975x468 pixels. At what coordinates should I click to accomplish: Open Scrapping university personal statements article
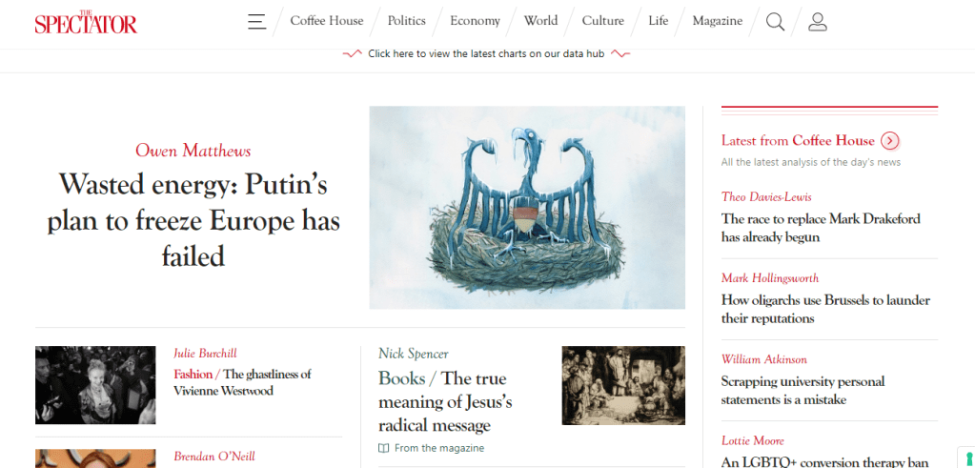(x=802, y=390)
